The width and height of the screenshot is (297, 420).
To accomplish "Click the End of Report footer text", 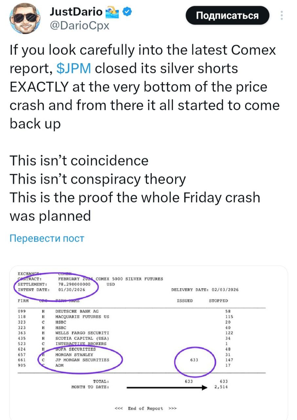I will (145, 409).
